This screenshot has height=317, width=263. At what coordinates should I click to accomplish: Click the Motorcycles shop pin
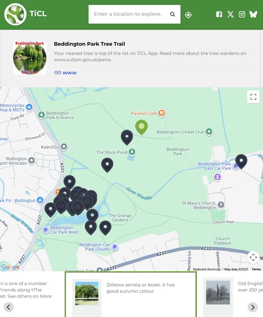[x=29, y=107]
